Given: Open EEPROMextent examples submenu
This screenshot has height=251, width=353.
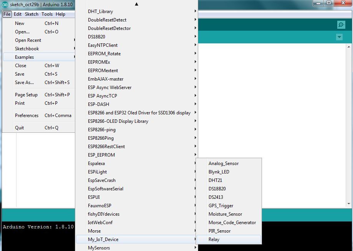Looking at the screenshot, I should [137, 70].
